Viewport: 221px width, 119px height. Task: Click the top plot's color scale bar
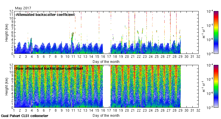click(216, 32)
